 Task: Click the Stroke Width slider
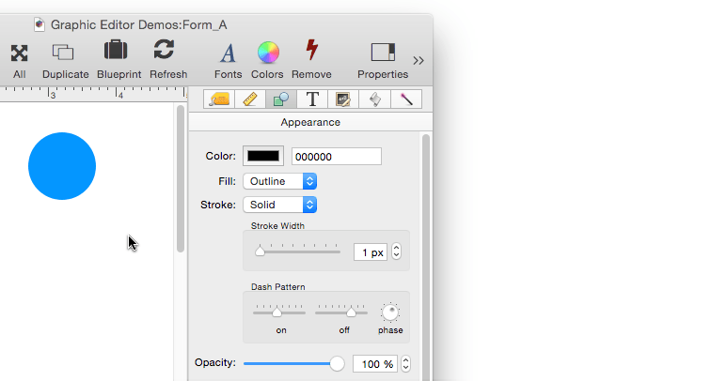click(297, 251)
